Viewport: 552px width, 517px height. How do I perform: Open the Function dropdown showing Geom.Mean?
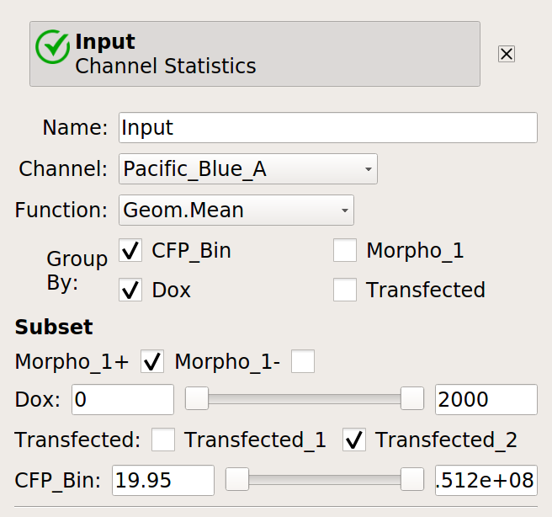pyautogui.click(x=236, y=210)
